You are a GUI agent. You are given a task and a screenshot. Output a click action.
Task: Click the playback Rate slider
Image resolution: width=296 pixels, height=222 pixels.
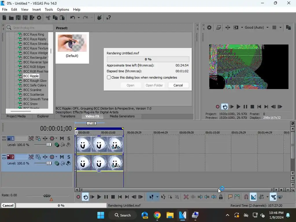47,196
